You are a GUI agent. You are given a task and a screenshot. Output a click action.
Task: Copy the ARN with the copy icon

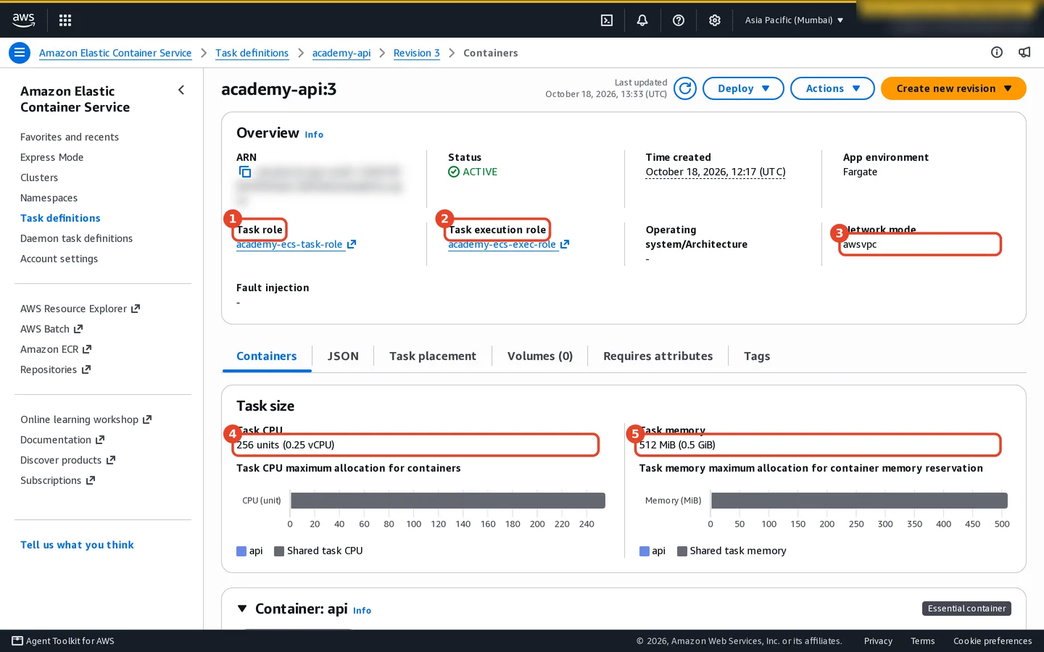click(x=245, y=172)
